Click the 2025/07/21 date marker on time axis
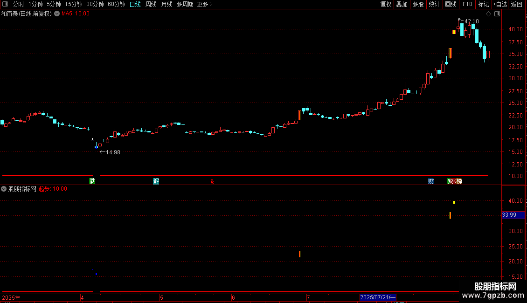The width and height of the screenshot is (527, 303). tap(378, 297)
